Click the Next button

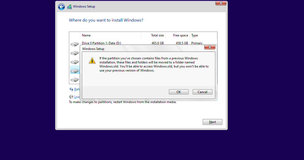[212, 122]
